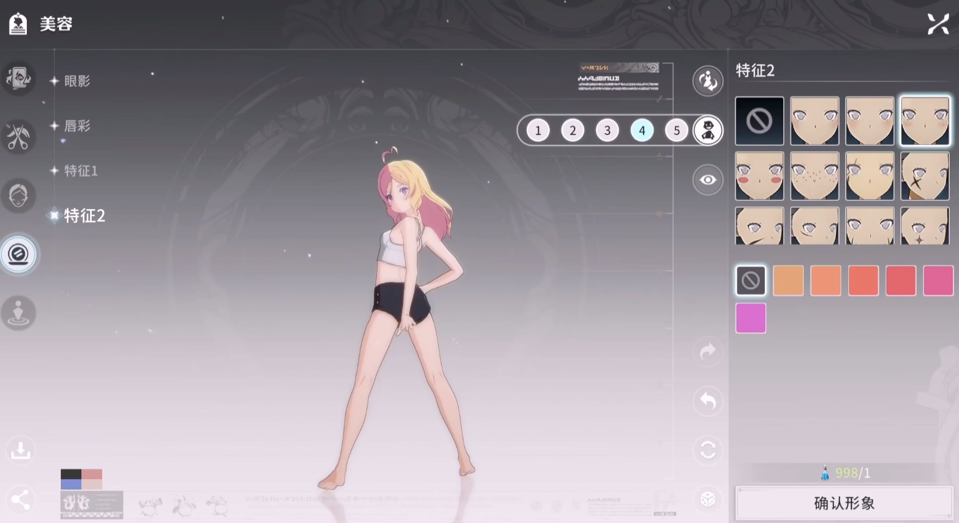Select preset slot number 2
The height and width of the screenshot is (523, 959).
(573, 131)
